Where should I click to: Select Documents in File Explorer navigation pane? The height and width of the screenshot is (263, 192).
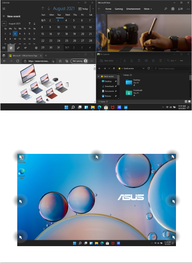coord(109,91)
